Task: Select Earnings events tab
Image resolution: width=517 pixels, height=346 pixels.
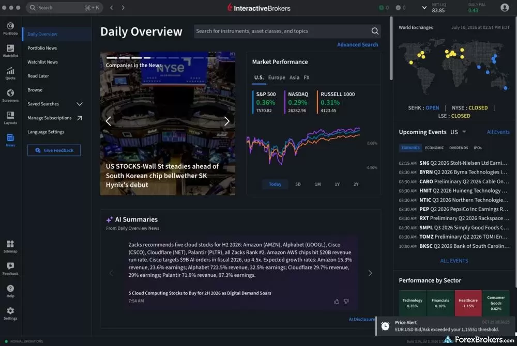Action: coord(410,148)
